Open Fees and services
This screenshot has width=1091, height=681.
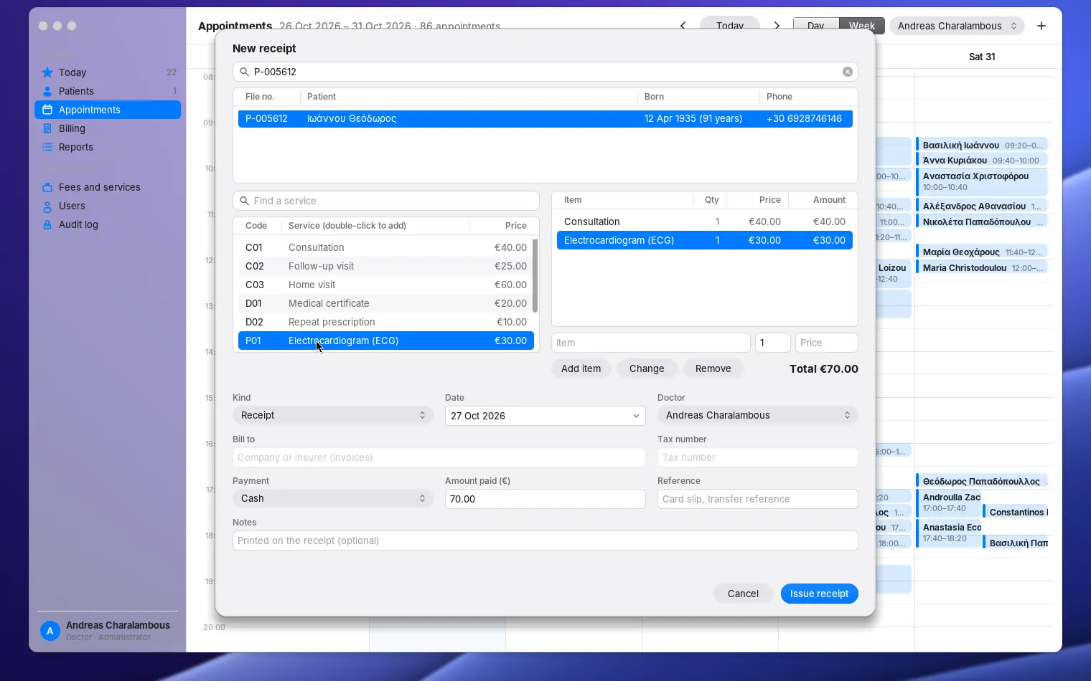pos(108,187)
